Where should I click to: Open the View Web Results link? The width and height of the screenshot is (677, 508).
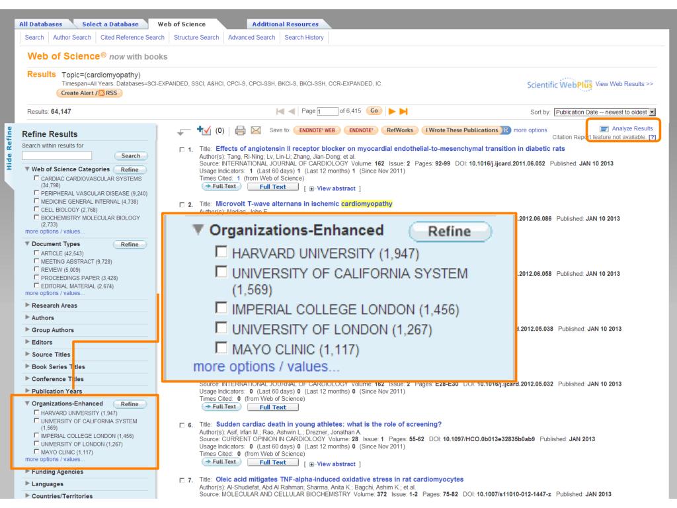pyautogui.click(x=624, y=84)
